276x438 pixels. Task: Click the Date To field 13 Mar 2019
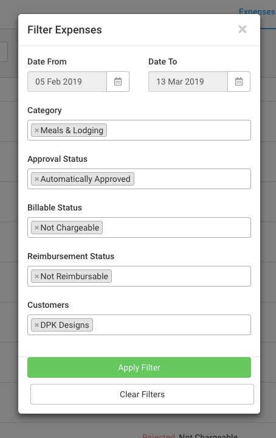[x=188, y=82]
